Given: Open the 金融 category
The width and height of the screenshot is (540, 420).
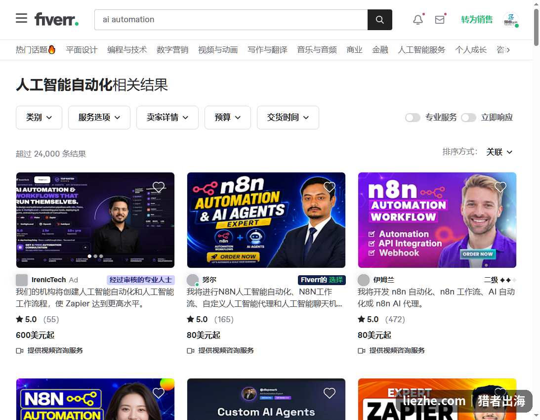Looking at the screenshot, I should tap(380, 49).
